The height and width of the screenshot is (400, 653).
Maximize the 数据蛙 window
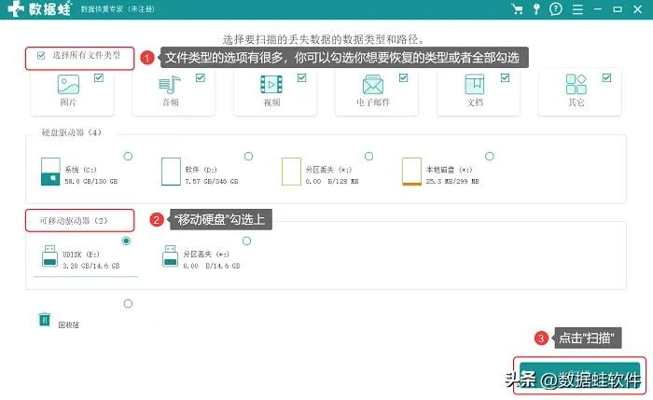pos(618,9)
